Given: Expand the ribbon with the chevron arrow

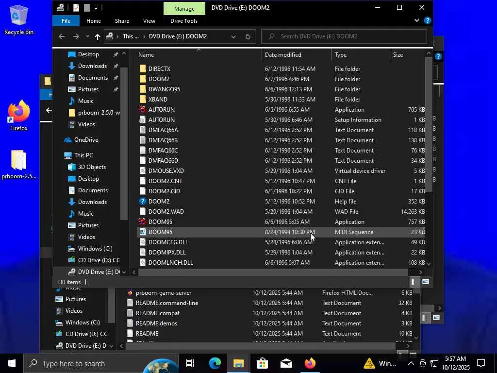Looking at the screenshot, I should click(417, 20).
